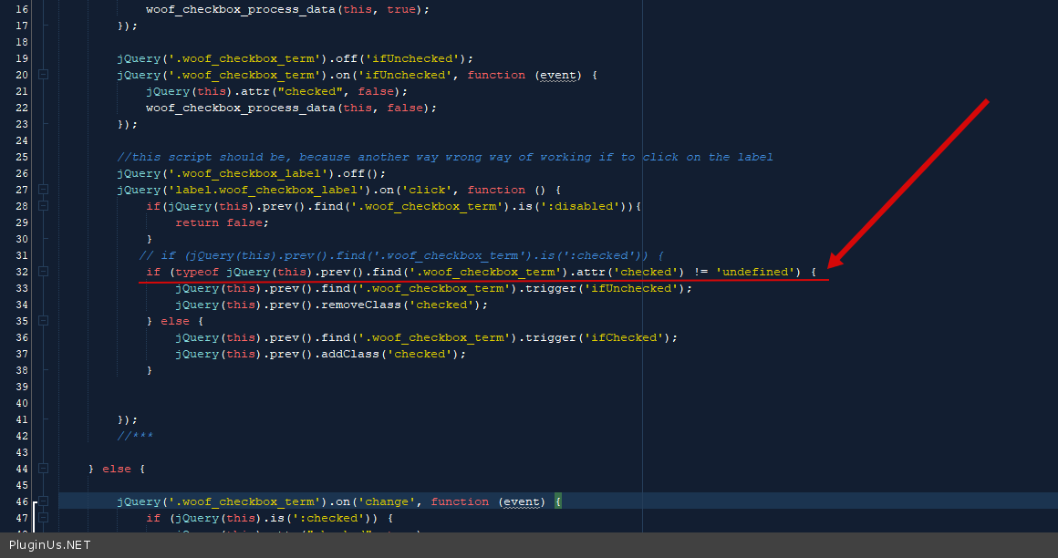Collapse the code fold at line 20
Viewport: 1058px width, 558px height.
point(43,75)
